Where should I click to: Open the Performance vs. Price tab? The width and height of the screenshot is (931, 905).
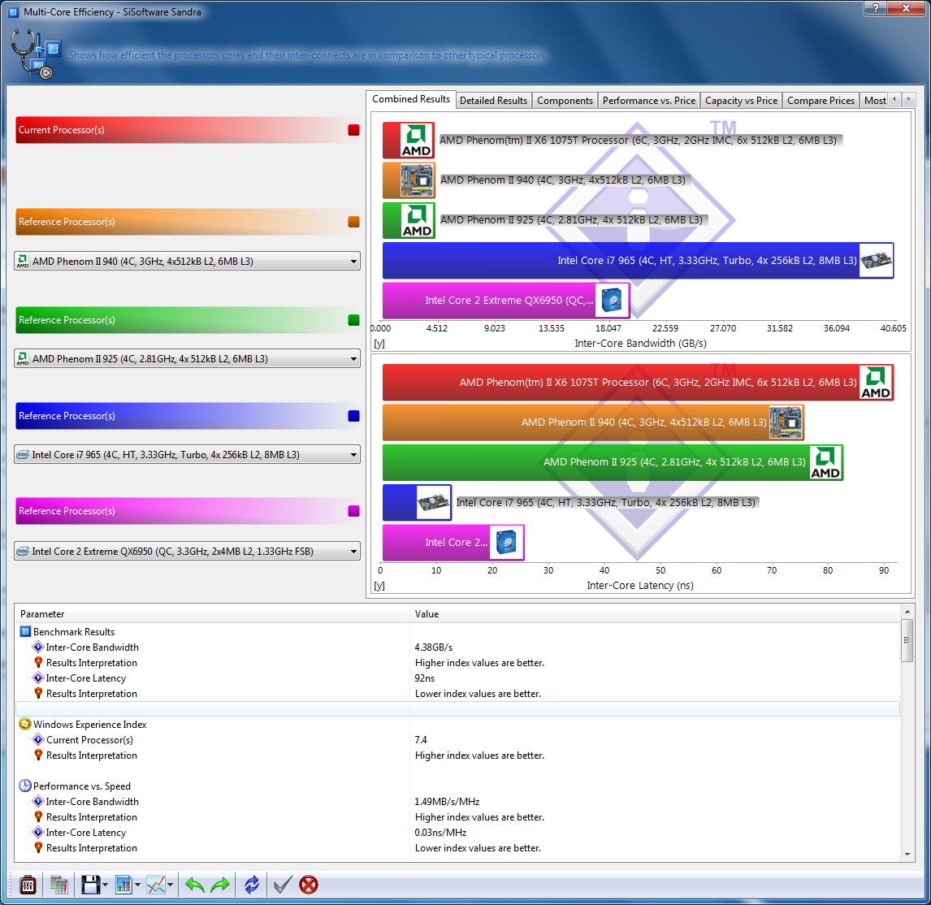(649, 101)
